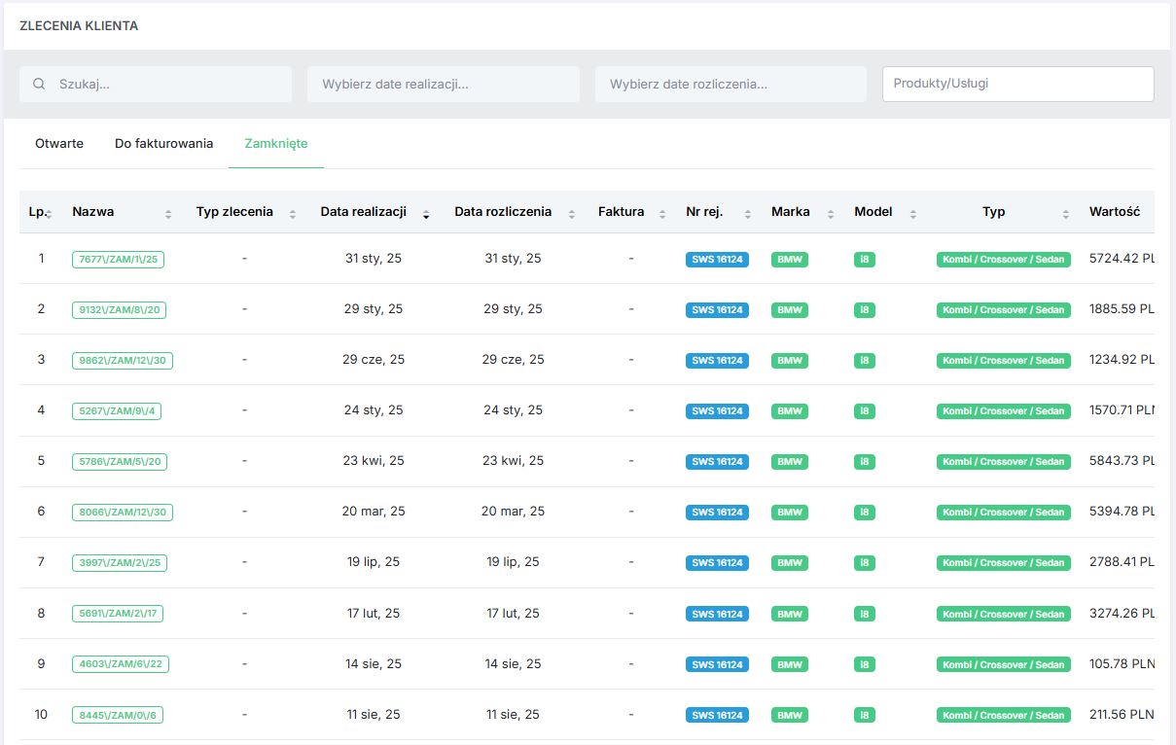Sort by Model column arrows
The image size is (1176, 745).
click(x=912, y=214)
